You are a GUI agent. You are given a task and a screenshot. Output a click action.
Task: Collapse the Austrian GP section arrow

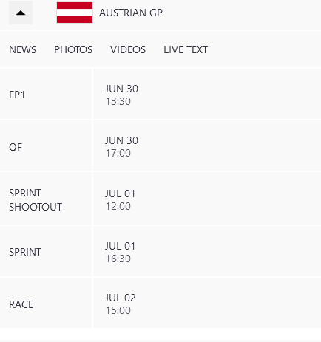[21, 13]
